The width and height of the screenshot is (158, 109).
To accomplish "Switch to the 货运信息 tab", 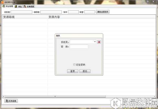I will click(x=8, y=6).
